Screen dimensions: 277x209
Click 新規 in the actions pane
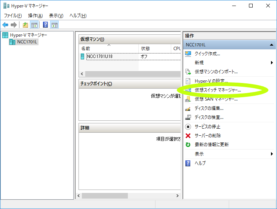(x=199, y=62)
